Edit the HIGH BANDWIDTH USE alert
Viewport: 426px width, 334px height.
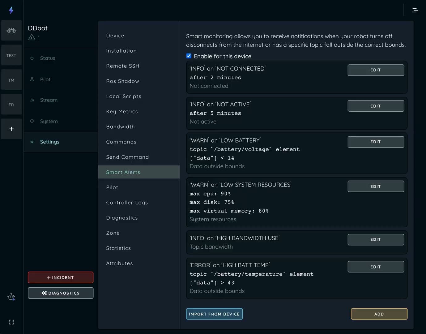[376, 239]
